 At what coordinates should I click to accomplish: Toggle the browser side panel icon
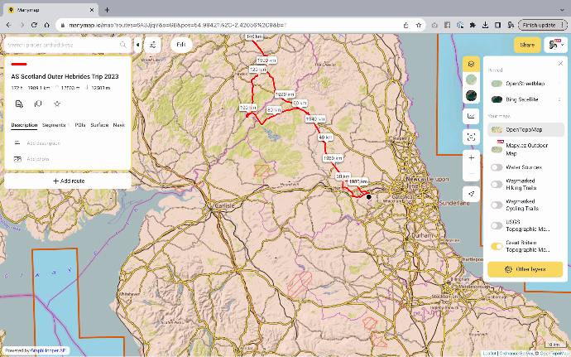(x=498, y=25)
